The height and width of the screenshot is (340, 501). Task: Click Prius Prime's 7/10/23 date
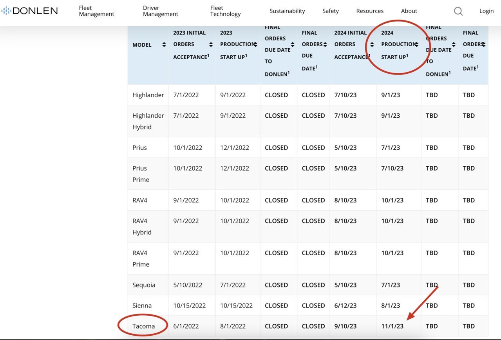(x=392, y=168)
